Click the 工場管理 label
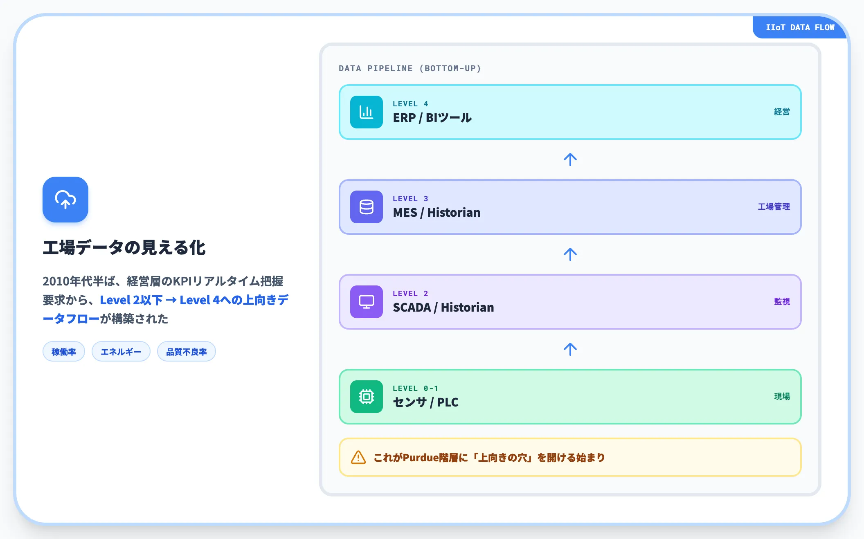This screenshot has height=539, width=864. click(x=774, y=207)
